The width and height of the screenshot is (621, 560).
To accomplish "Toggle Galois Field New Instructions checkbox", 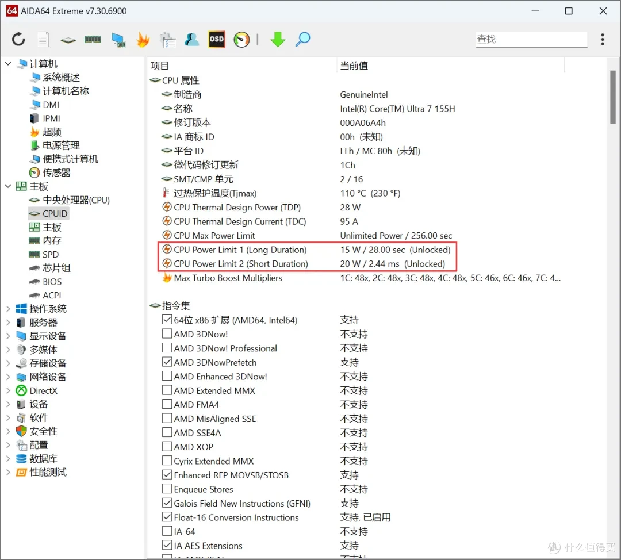I will click(167, 503).
